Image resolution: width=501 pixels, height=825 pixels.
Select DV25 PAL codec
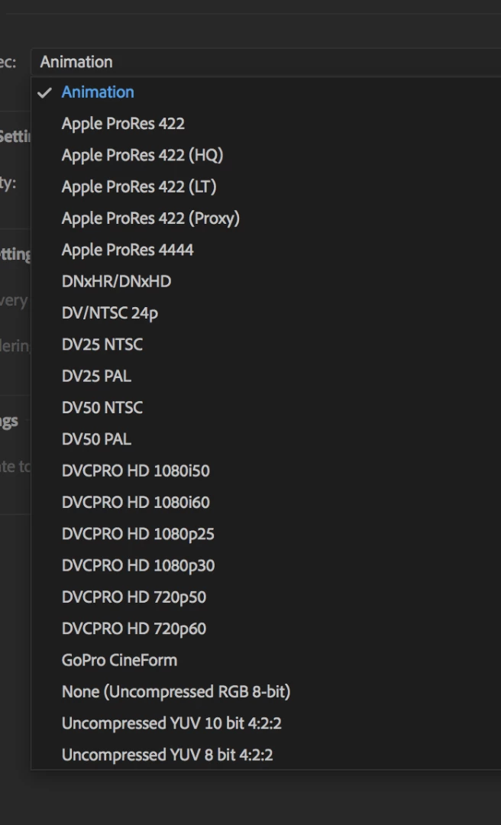point(266,376)
